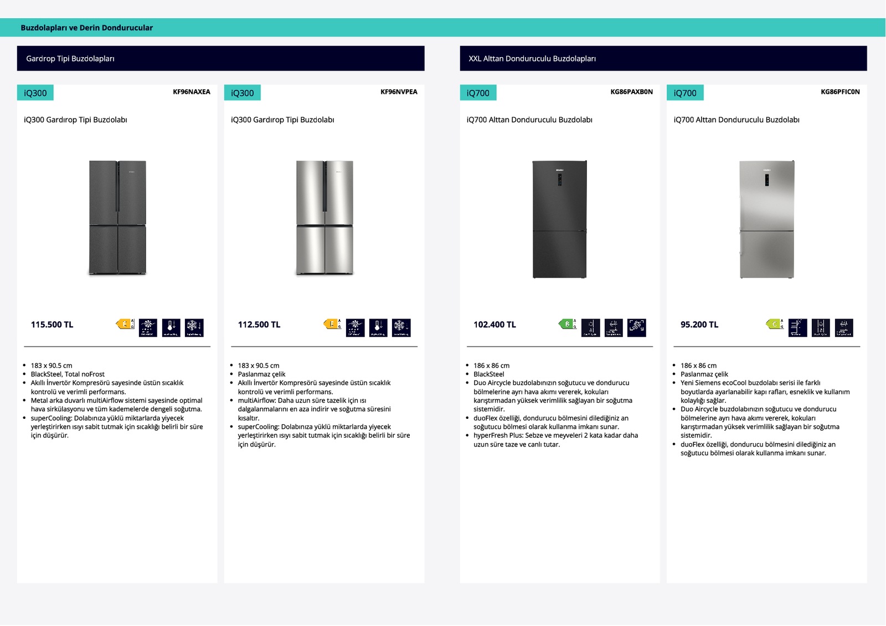This screenshot has width=886, height=626.
Task: Select the door shelf icon on KG86PFIC0N
Action: pos(798,327)
